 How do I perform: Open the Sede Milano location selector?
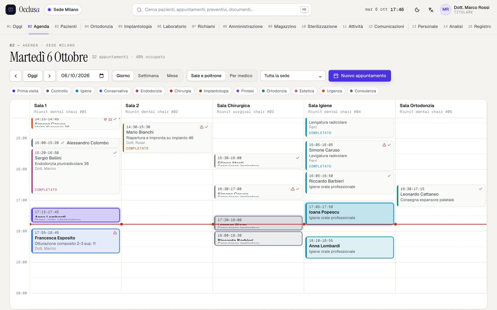click(x=63, y=10)
